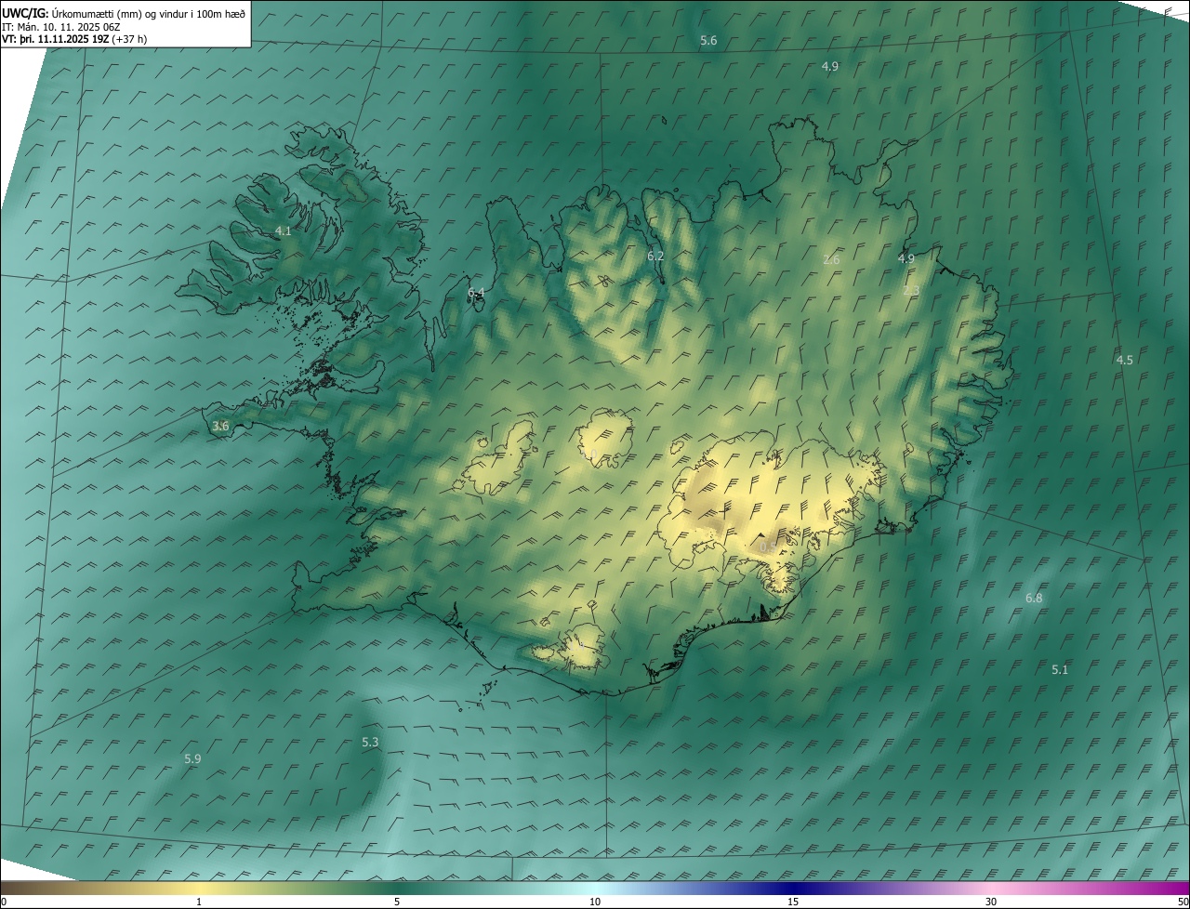Click the "(+37 h)" forecast offset text
Image resolution: width=1190 pixels, height=909 pixels.
(128, 39)
